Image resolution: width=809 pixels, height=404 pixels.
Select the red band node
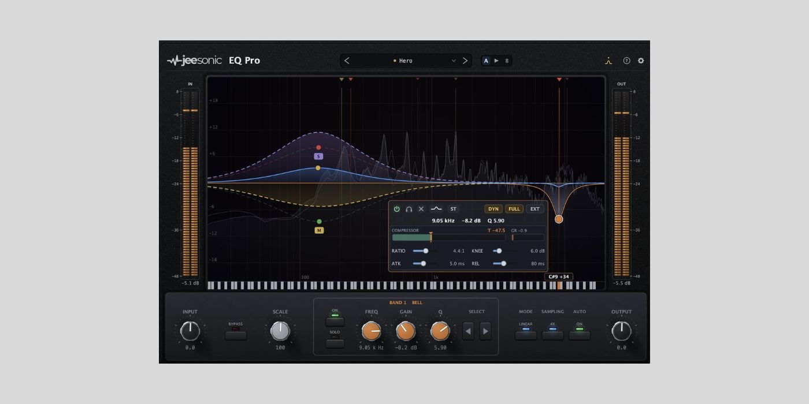click(x=318, y=148)
